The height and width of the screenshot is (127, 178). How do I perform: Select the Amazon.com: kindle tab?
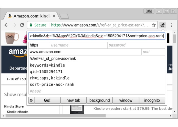31,16
